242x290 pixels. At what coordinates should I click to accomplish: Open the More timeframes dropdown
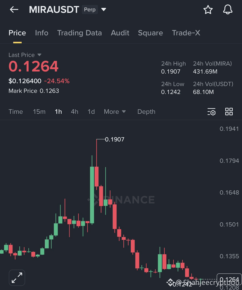(x=115, y=112)
